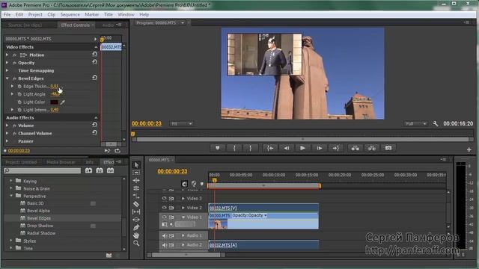Screen dimensions: 479x269
Task: Toggle Video 2 track visibility eye
Action: [x=164, y=208]
